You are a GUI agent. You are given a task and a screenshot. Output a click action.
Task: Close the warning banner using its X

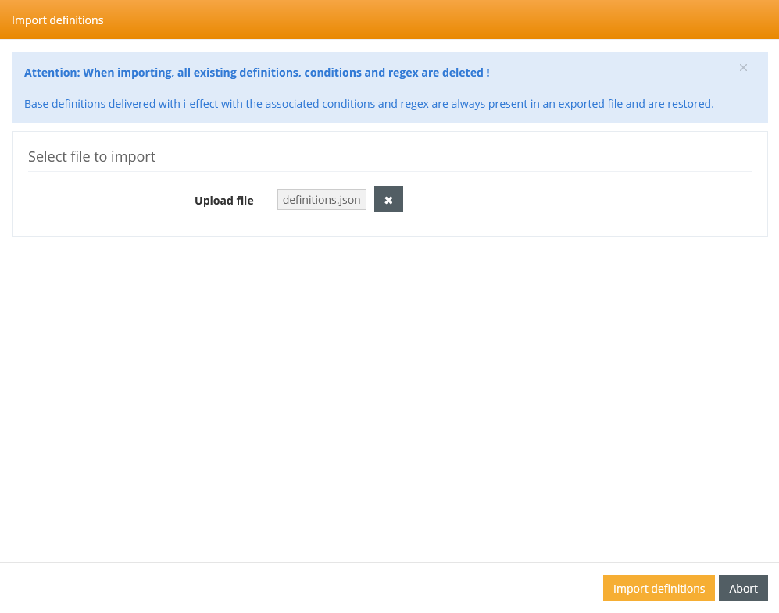coord(743,68)
